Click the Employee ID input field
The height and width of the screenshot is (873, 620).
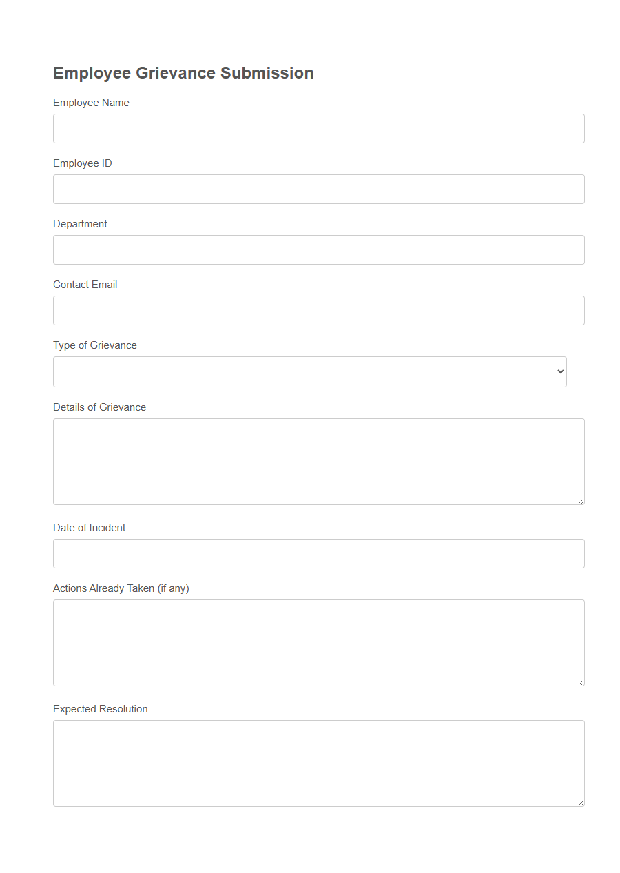pyautogui.click(x=318, y=189)
